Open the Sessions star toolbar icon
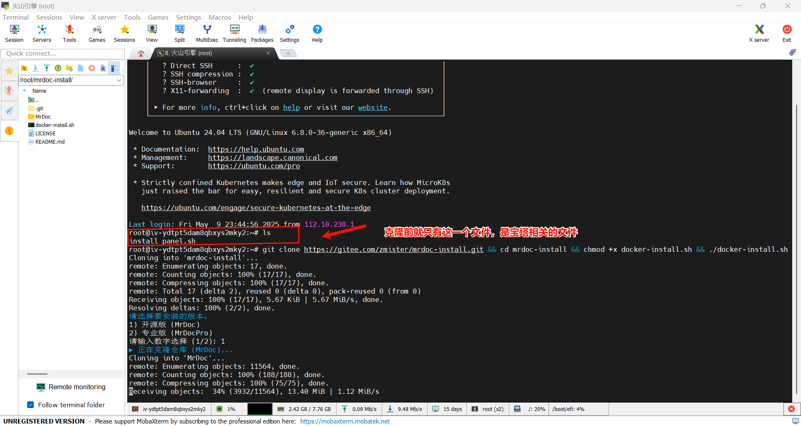Screen dimensions: 801x426 [124, 33]
